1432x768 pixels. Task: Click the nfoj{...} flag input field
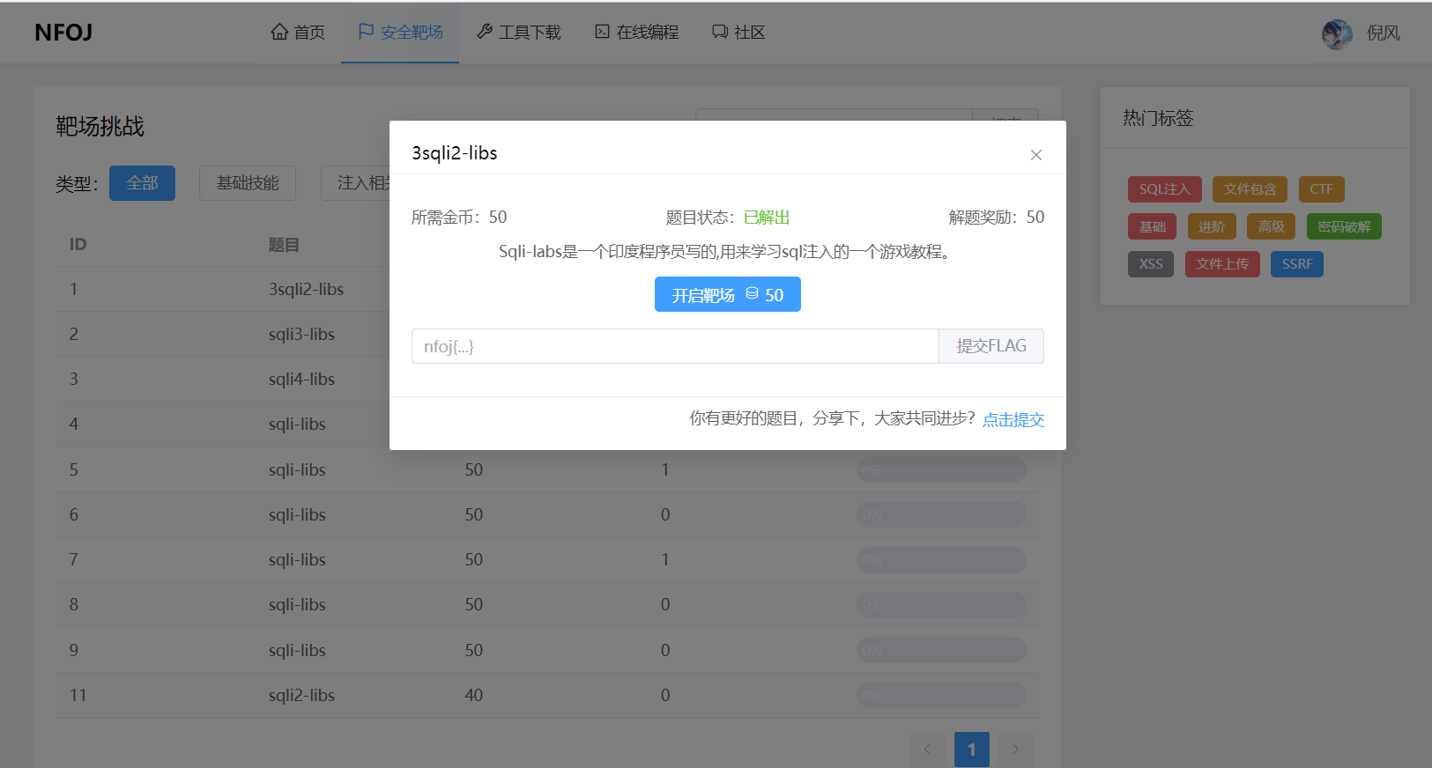675,346
